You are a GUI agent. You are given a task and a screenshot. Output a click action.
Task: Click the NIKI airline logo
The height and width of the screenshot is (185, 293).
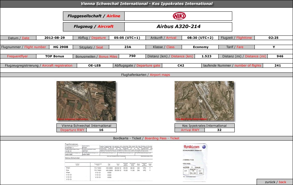[x=179, y=16]
